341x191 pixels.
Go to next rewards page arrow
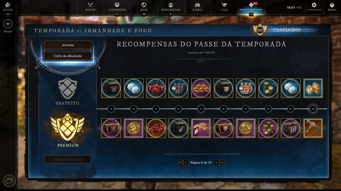pyautogui.click(x=216, y=163)
